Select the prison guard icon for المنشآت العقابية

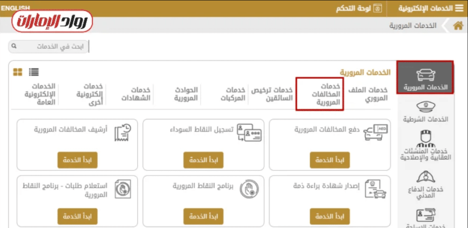pyautogui.click(x=425, y=138)
